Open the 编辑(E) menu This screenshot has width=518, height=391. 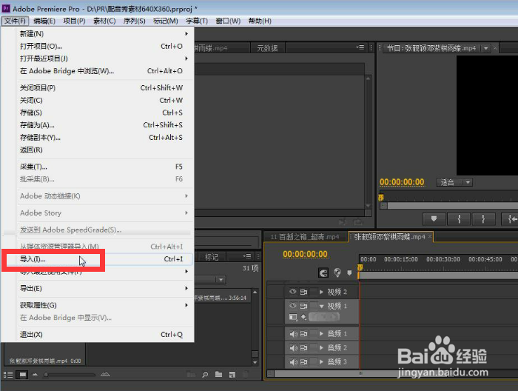(x=44, y=21)
